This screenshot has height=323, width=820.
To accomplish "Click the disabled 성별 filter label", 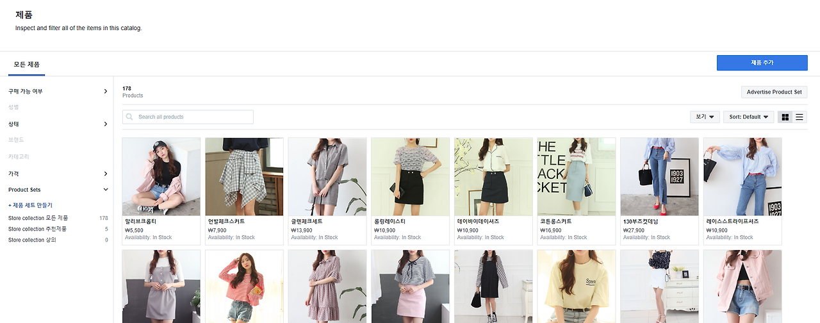I will [x=13, y=107].
